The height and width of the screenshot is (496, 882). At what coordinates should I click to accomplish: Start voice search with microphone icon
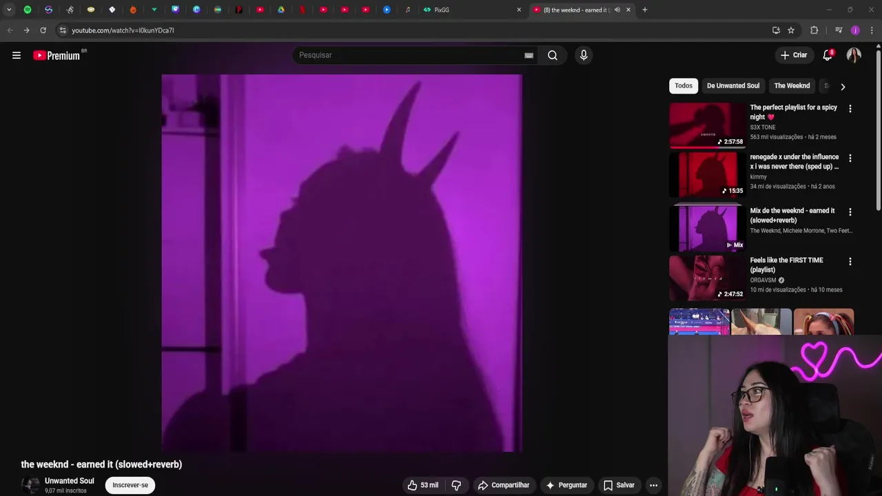tap(584, 55)
